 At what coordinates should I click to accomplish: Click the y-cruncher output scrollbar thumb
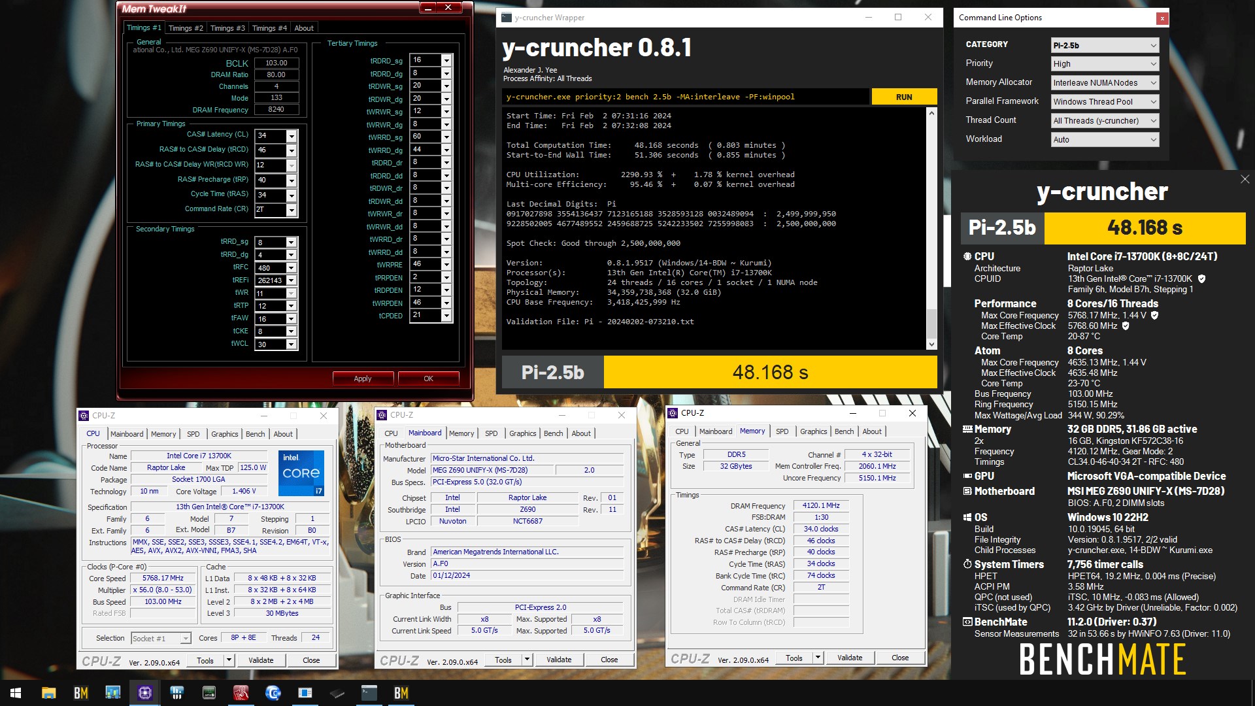point(931,324)
